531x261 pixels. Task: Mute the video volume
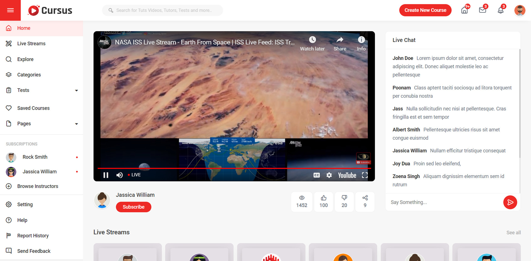click(x=120, y=175)
